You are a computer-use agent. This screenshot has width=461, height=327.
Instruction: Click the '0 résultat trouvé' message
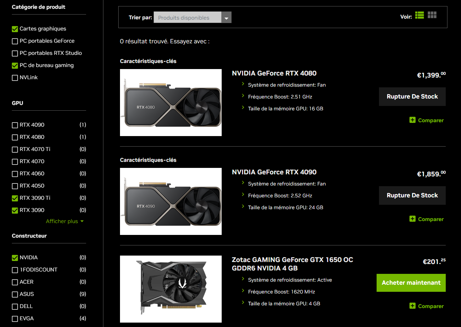[165, 42]
